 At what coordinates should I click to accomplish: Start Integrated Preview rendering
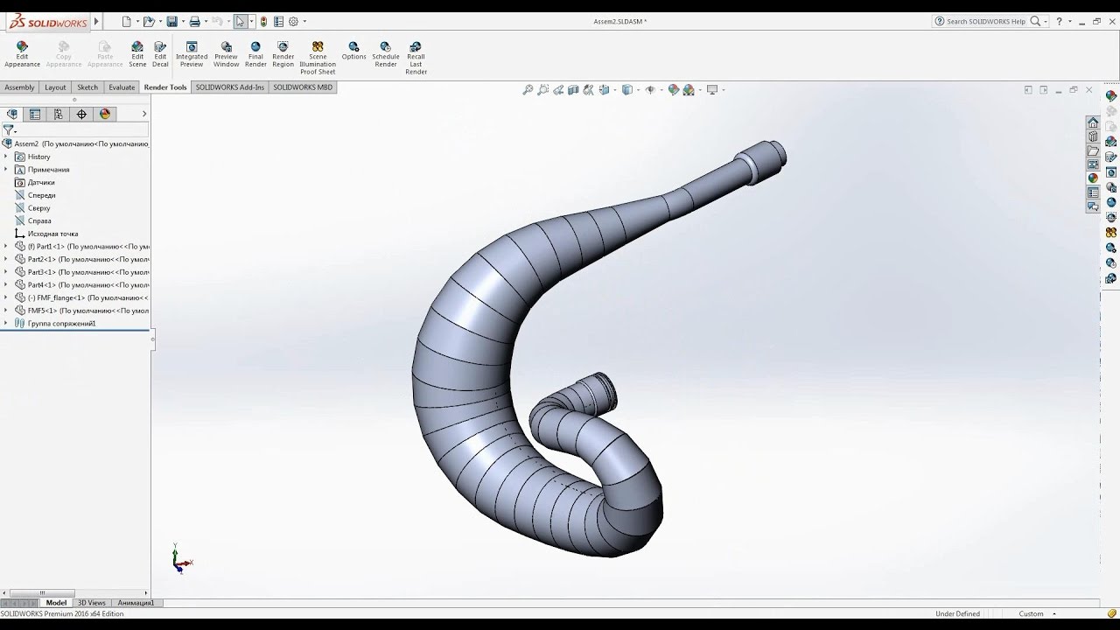point(192,53)
